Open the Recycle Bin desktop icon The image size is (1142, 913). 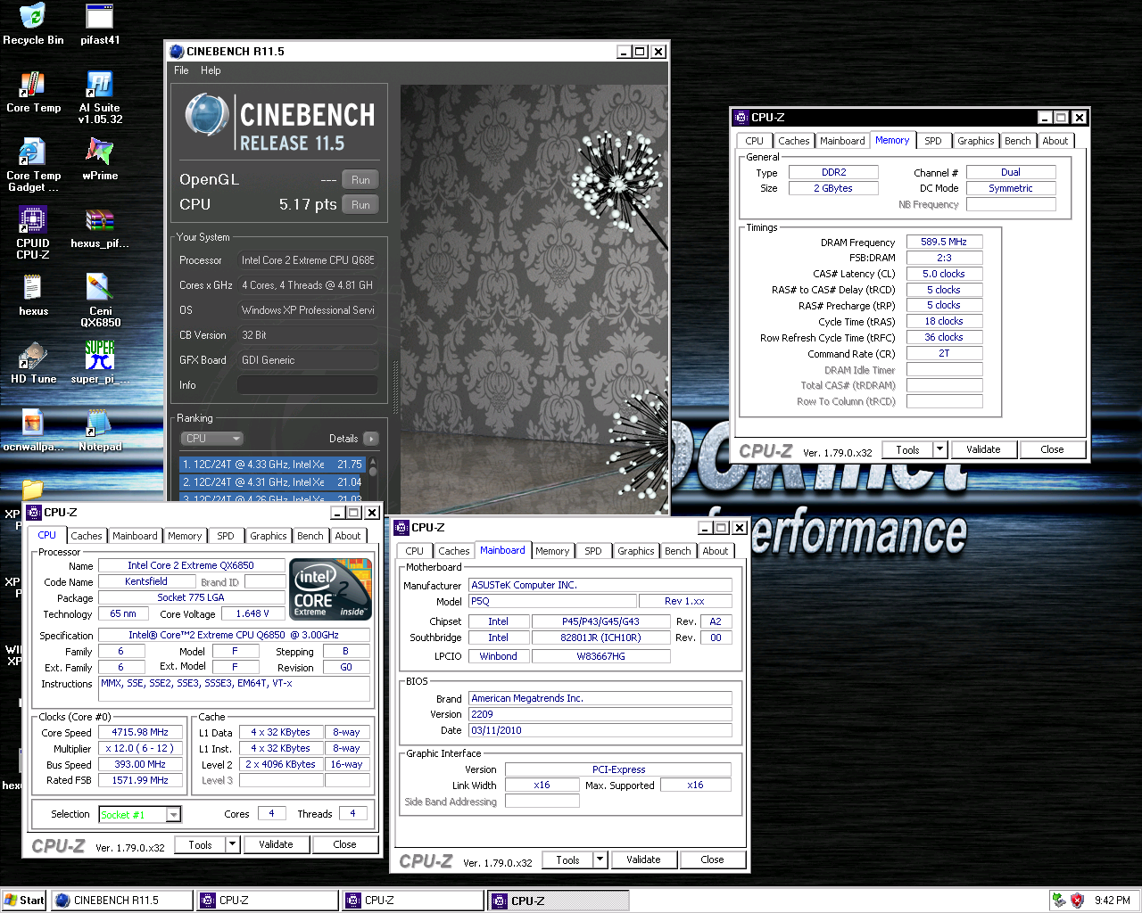(x=33, y=24)
